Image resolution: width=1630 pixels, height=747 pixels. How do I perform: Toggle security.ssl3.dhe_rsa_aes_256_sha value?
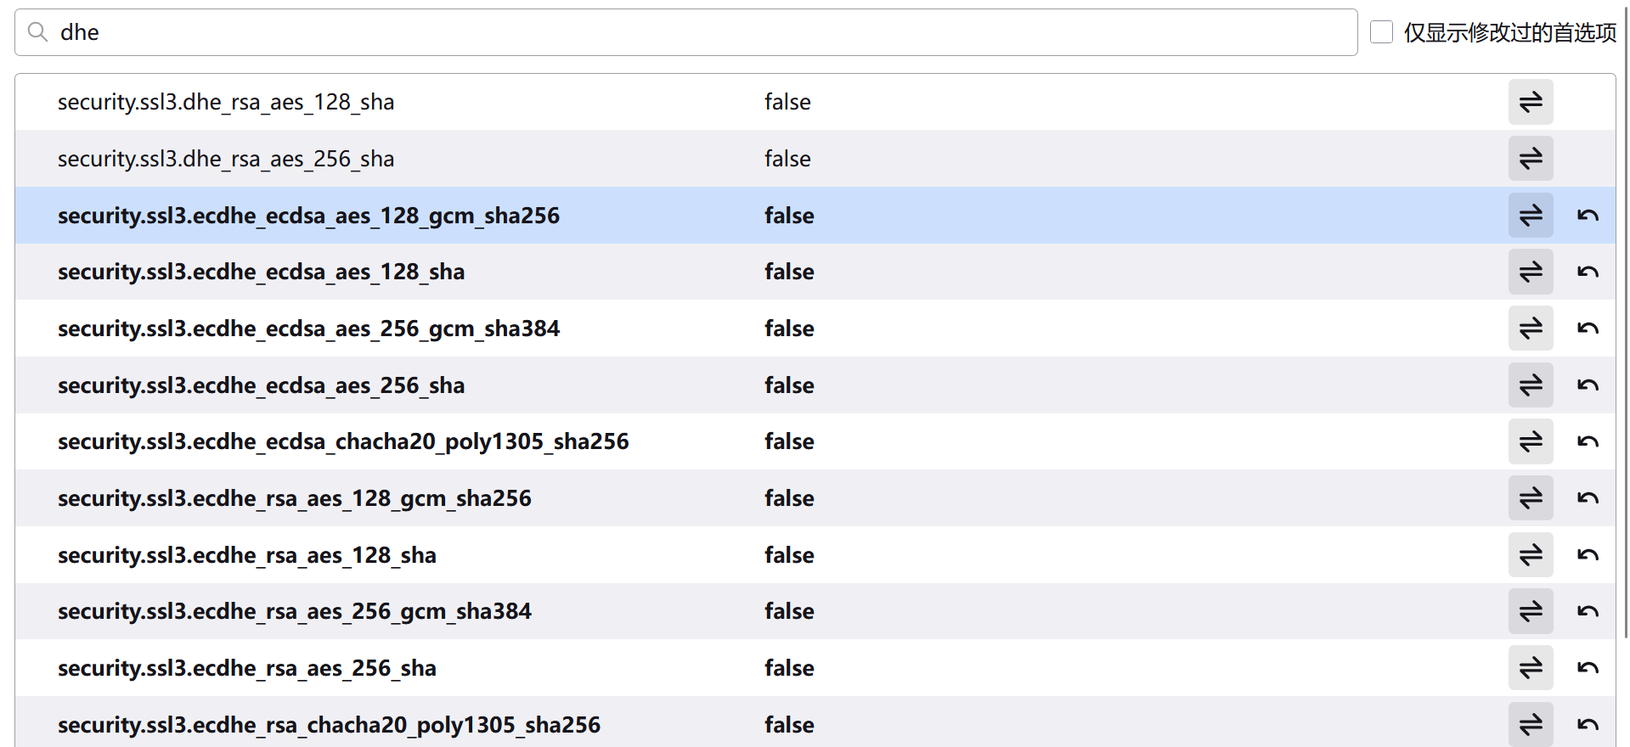[1530, 159]
